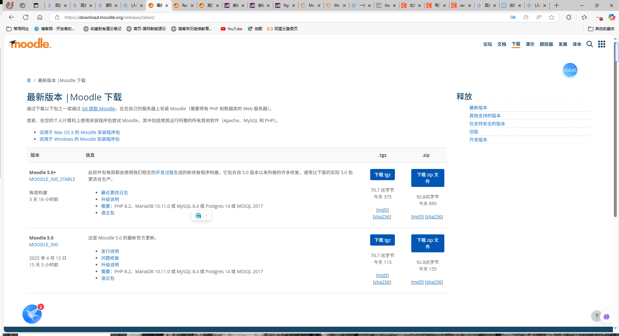Screen dimensions: 619x336
Task: Open the 译本 navigation item
Action: [x=577, y=44]
